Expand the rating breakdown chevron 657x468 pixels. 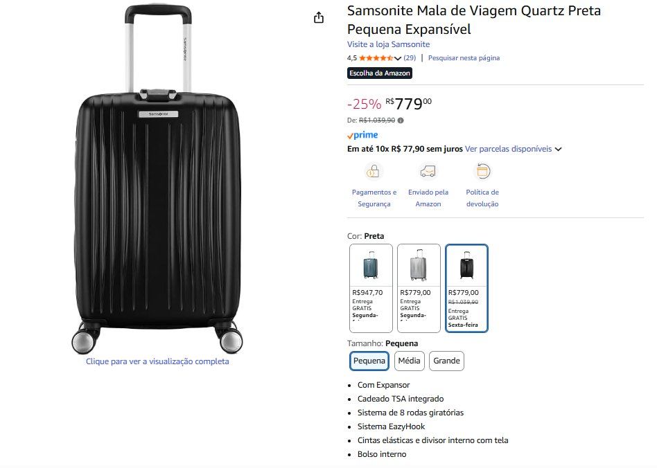[398, 58]
